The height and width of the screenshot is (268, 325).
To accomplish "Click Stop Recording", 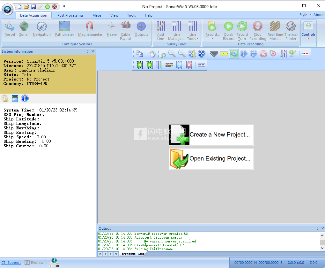I will pos(258,31).
